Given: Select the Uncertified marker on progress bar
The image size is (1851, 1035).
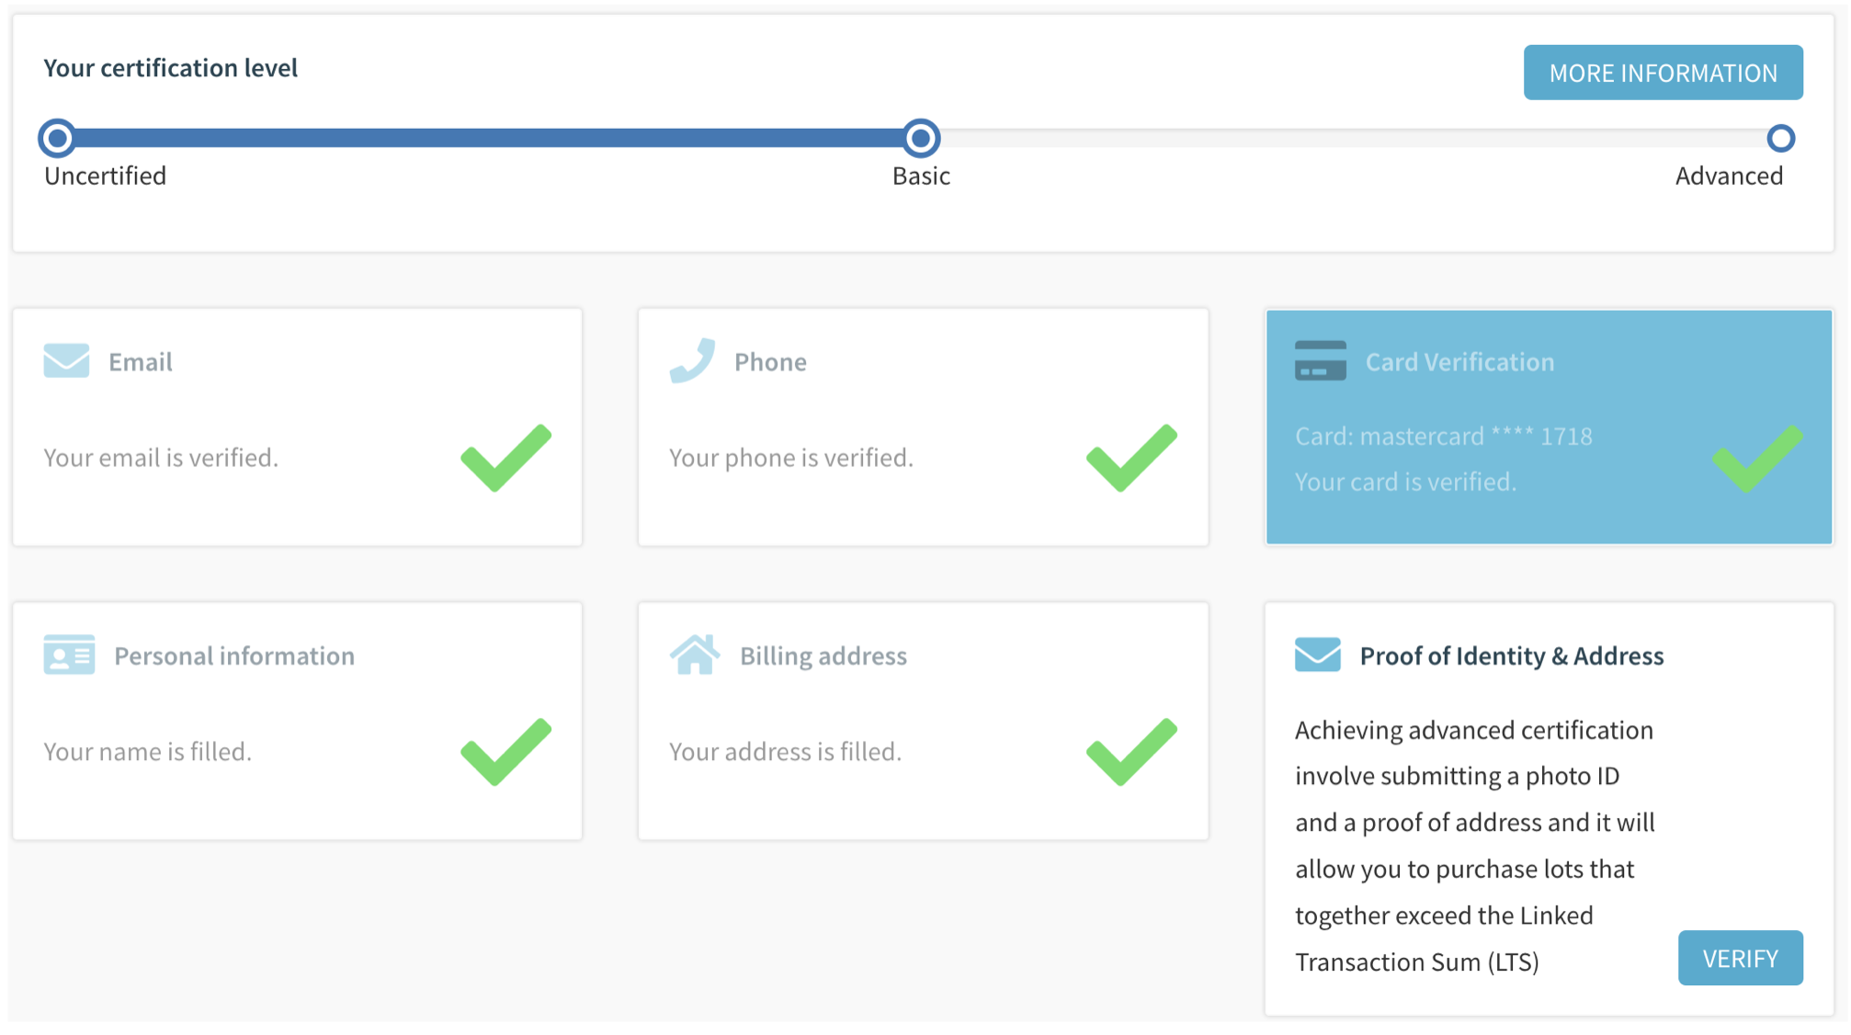Looking at the screenshot, I should (x=57, y=138).
